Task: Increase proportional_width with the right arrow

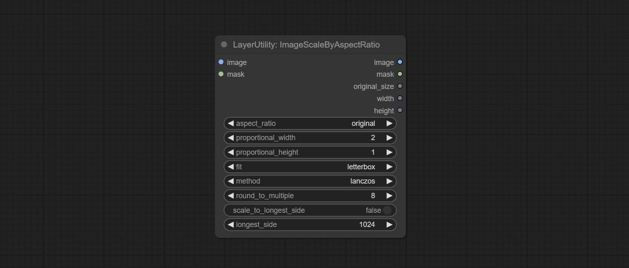Action: (x=389, y=138)
